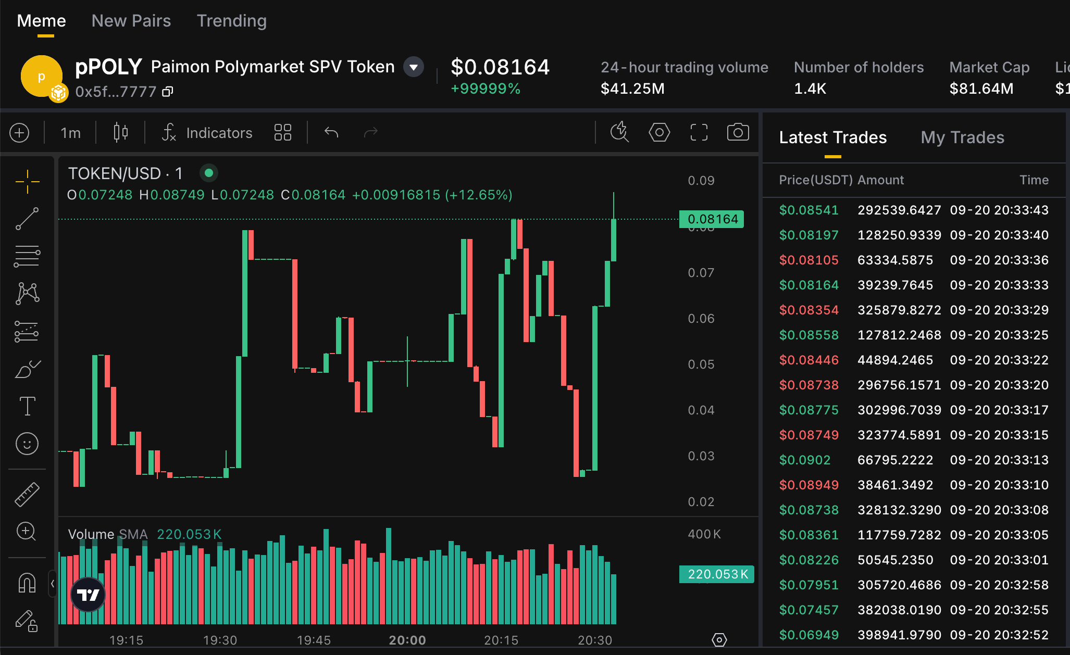Toggle lock all drawing tools
This screenshot has width=1070, height=655.
pos(27,620)
